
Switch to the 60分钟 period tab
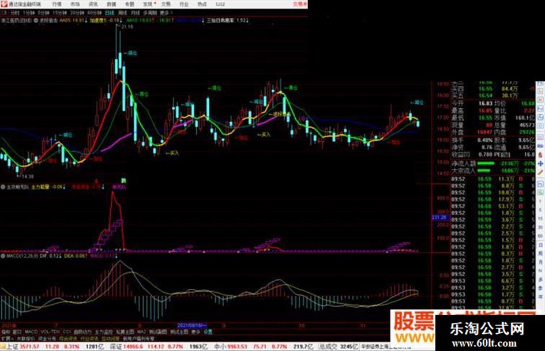click(x=94, y=13)
